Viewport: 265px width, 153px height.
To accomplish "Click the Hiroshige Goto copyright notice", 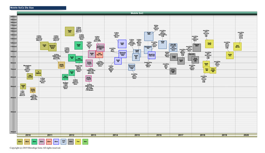I will [x=35, y=148].
